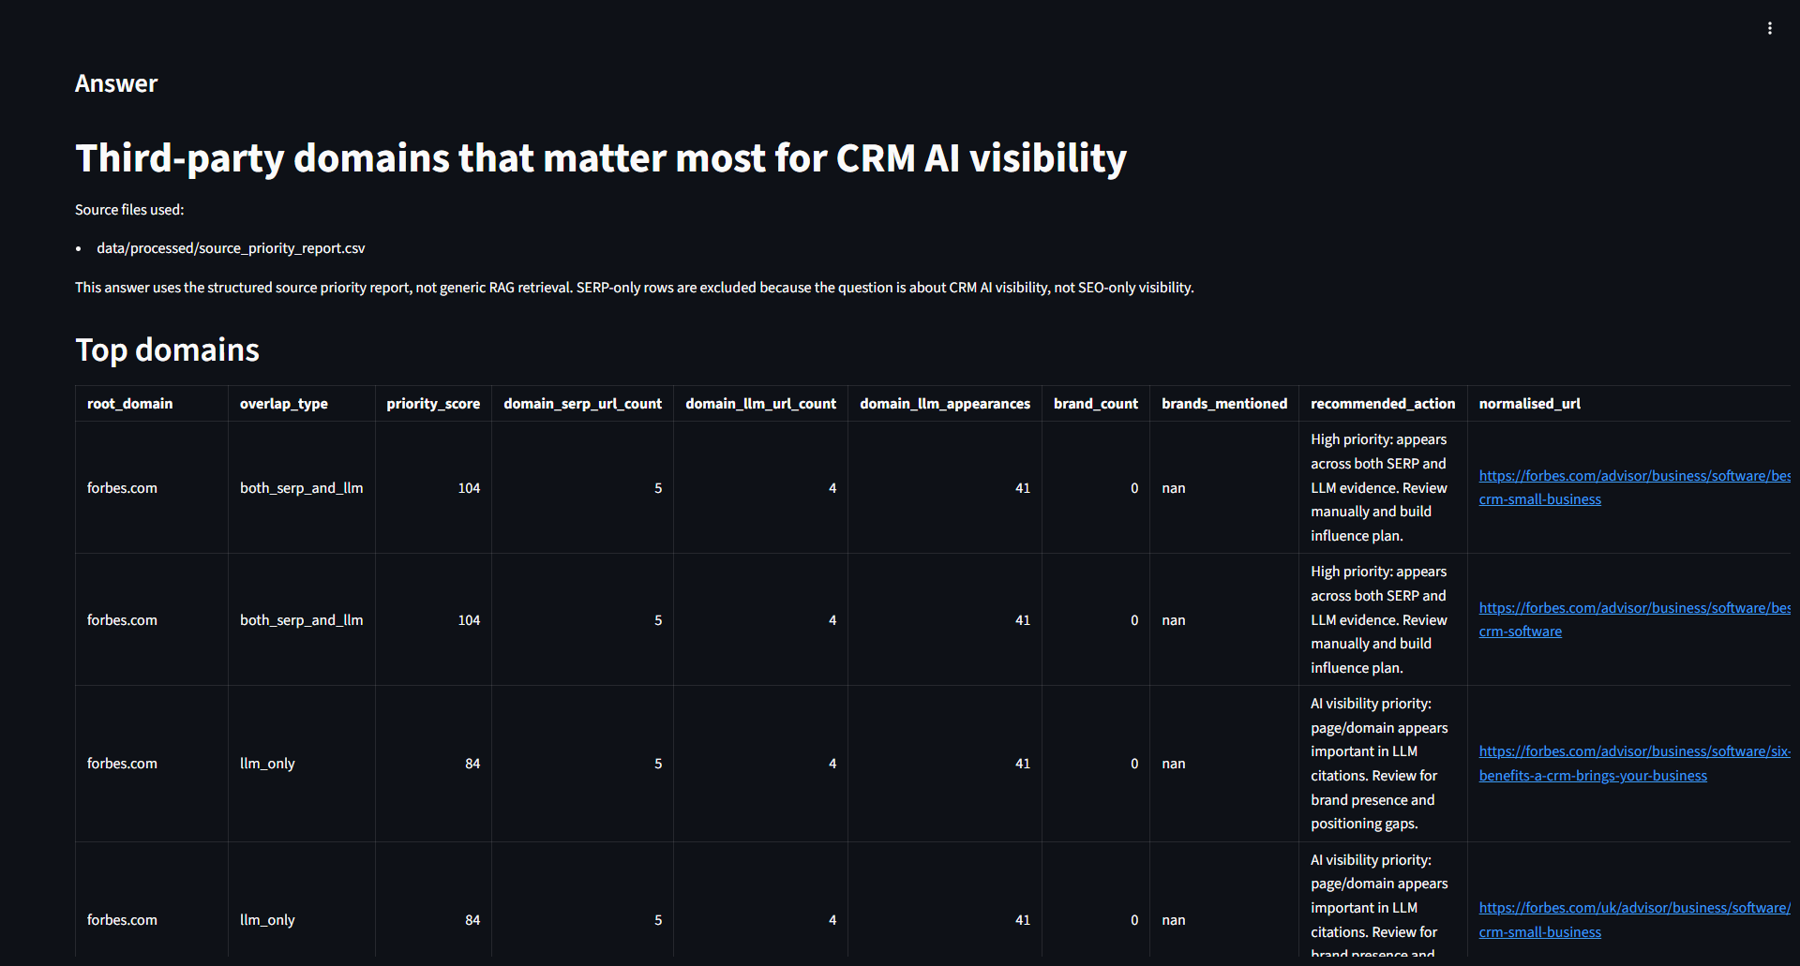Click the domain_llm_url_count column header
Image resolution: width=1800 pixels, height=966 pixels.
pyautogui.click(x=760, y=404)
